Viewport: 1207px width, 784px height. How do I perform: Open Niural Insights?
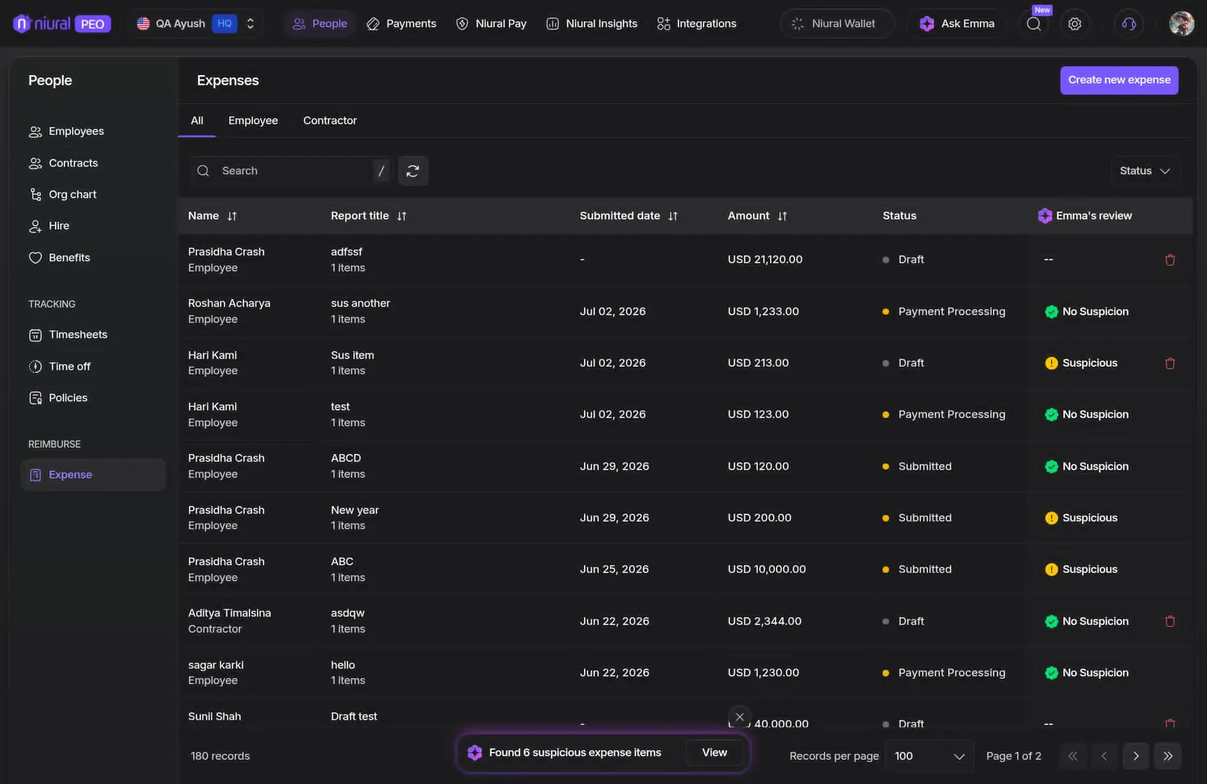click(x=592, y=23)
